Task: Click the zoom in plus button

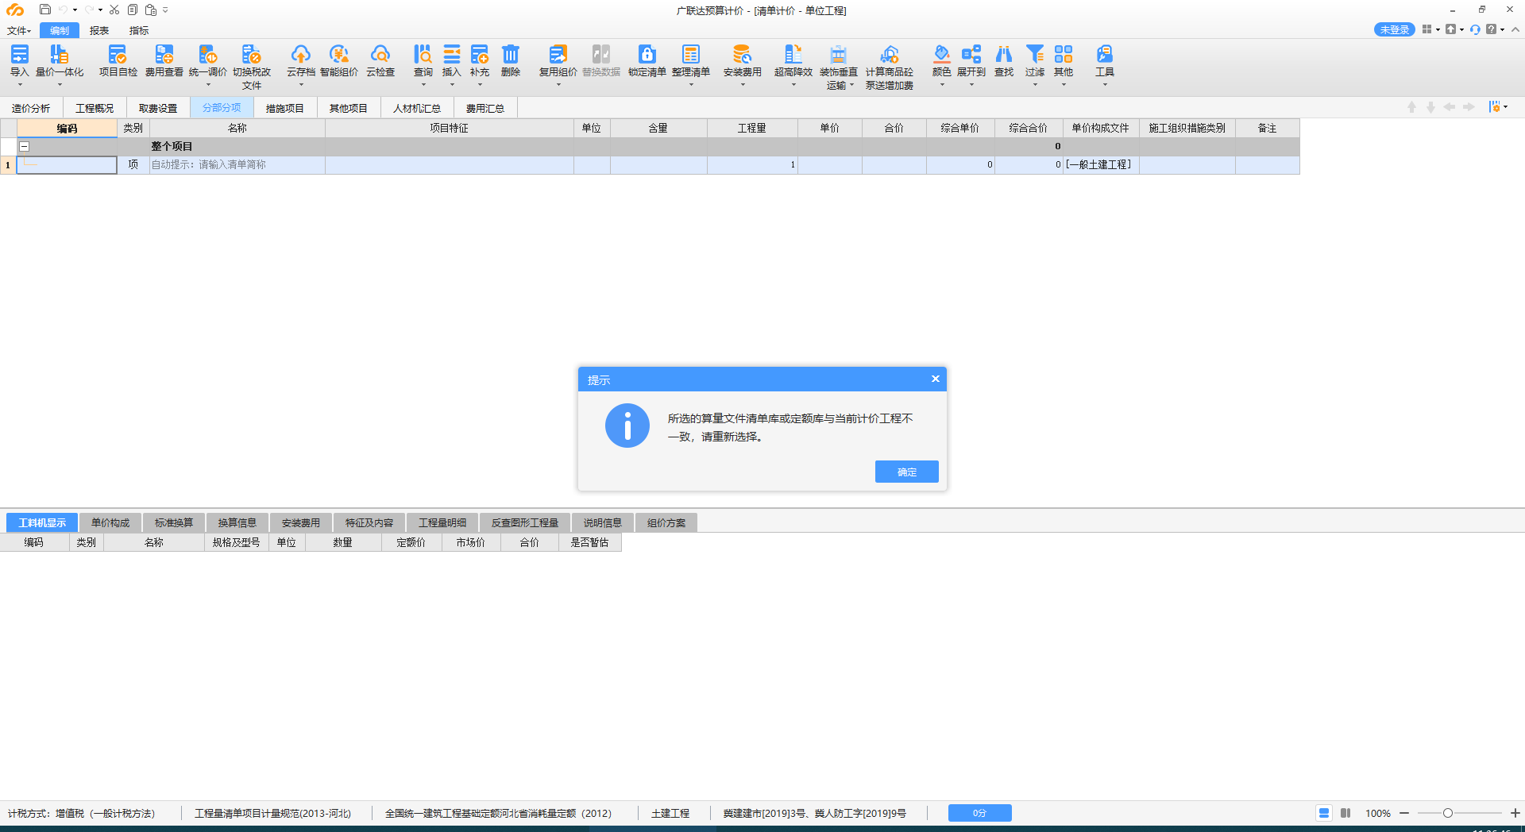Action: coord(1515,813)
